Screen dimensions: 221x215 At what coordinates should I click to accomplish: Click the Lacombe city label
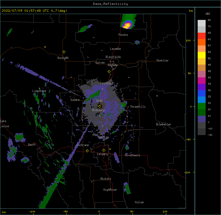point(115,49)
